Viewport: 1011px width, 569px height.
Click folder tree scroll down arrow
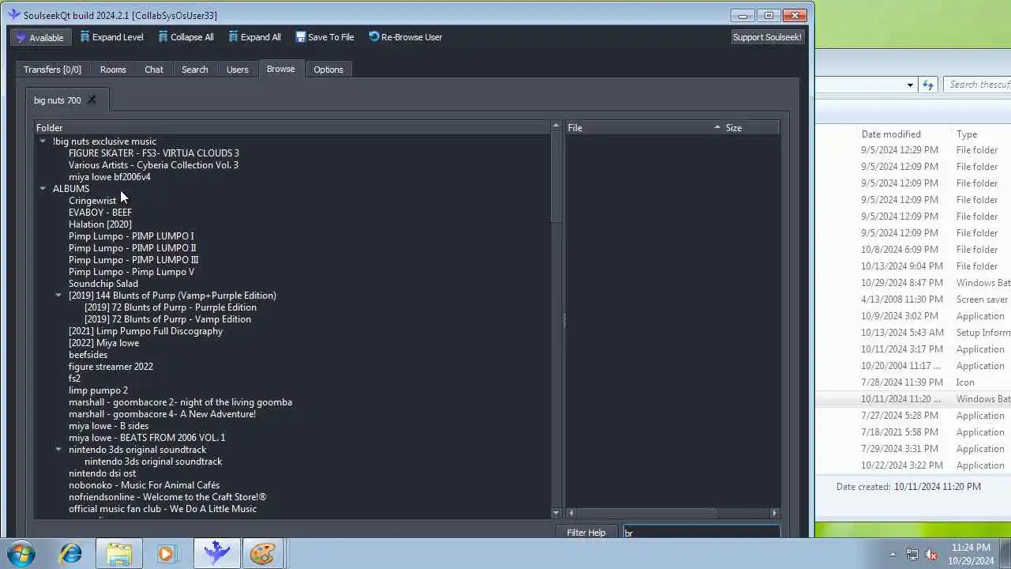pos(556,513)
